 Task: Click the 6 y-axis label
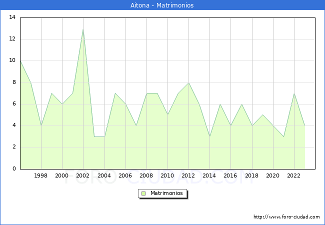pyautogui.click(x=13, y=104)
